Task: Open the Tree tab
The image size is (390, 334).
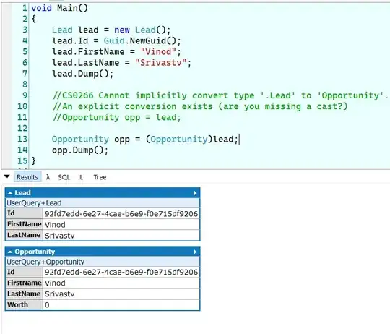Action: pyautogui.click(x=100, y=177)
